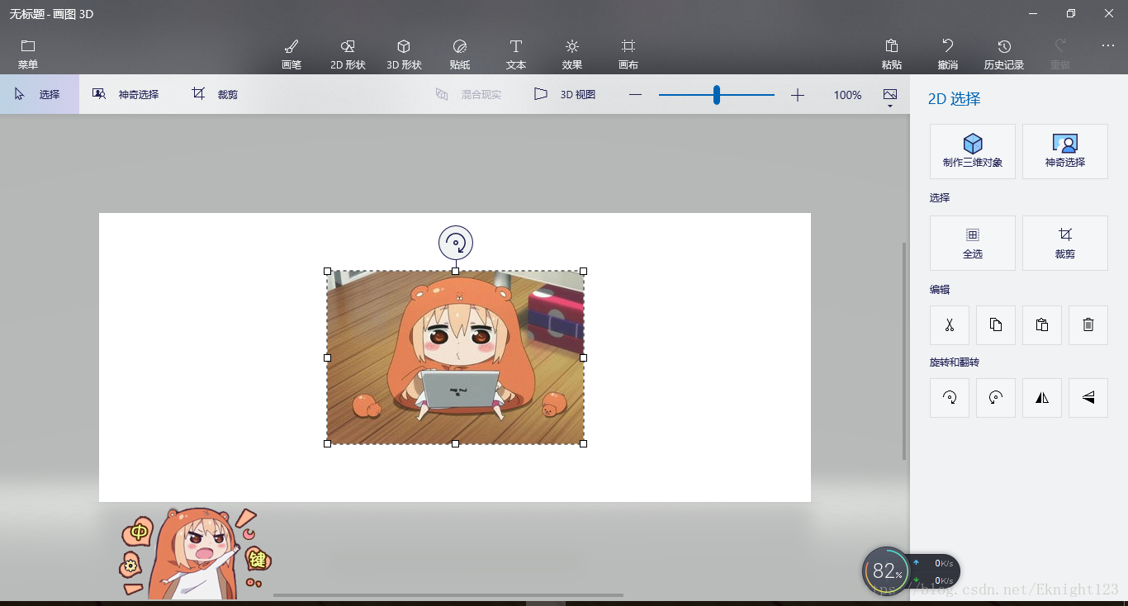Click the 100% zoom value field
Screen dimensions: 1128x606
tap(847, 95)
